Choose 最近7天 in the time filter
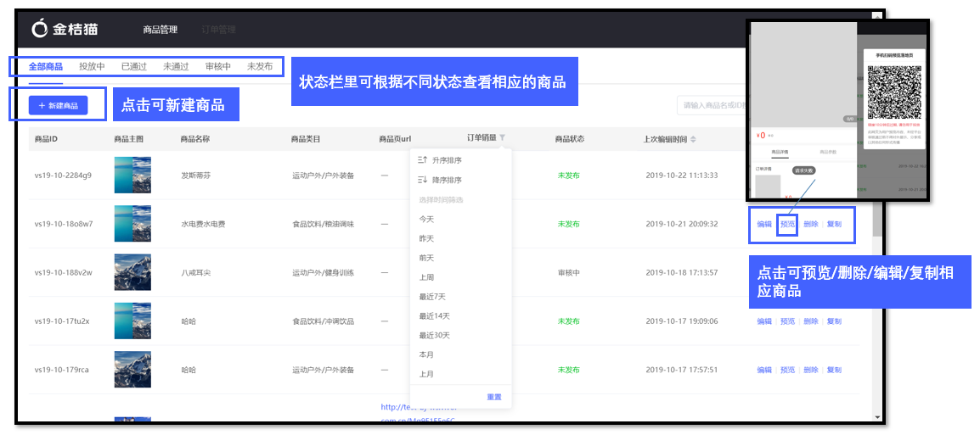 click(433, 297)
